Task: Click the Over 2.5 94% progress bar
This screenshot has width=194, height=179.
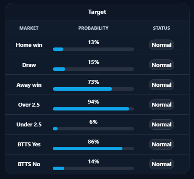Action: pos(94,109)
